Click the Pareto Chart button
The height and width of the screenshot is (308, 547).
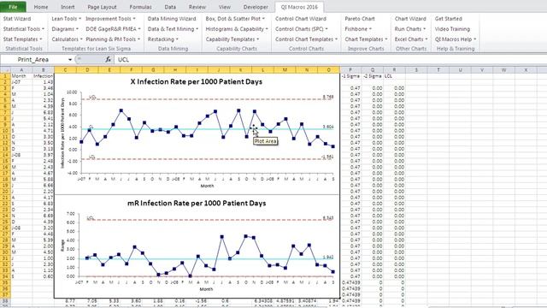click(x=360, y=19)
